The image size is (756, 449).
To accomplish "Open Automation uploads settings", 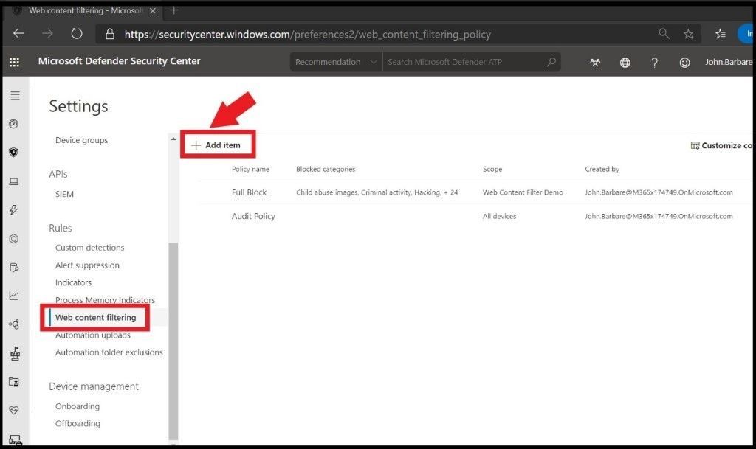I will coord(92,335).
